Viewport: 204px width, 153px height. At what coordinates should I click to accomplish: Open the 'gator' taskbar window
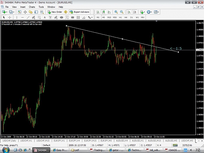pyautogui.click(x=116, y=150)
